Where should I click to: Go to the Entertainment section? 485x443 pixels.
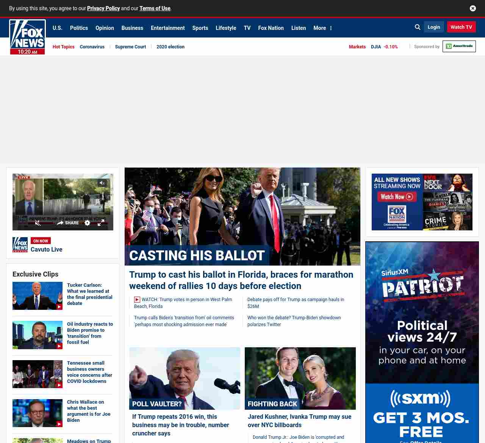point(167,28)
